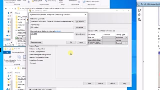Select Installation Progress step

[x=36, y=60]
